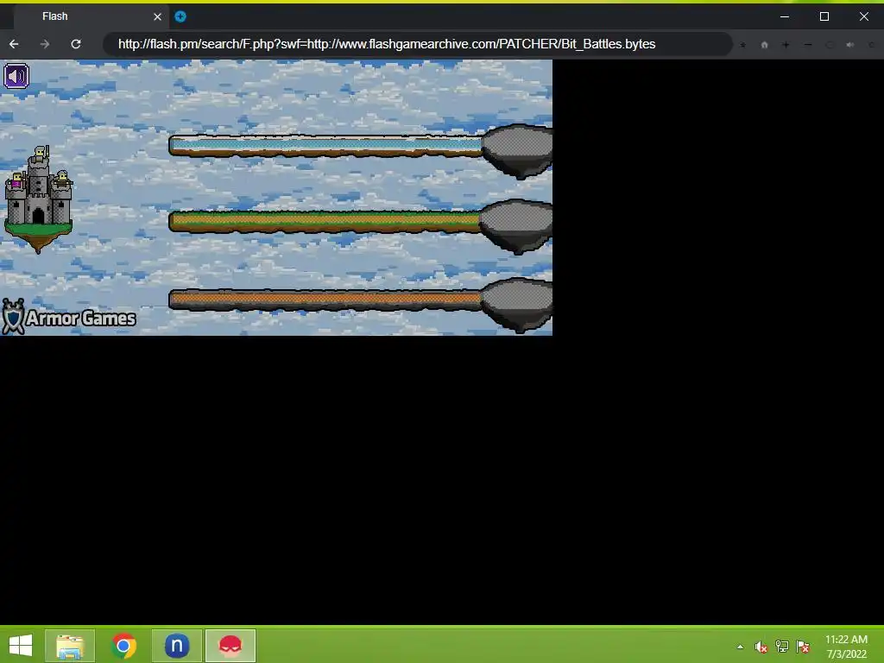Switch to the Flash tab
The height and width of the screenshot is (663, 884).
click(90, 16)
